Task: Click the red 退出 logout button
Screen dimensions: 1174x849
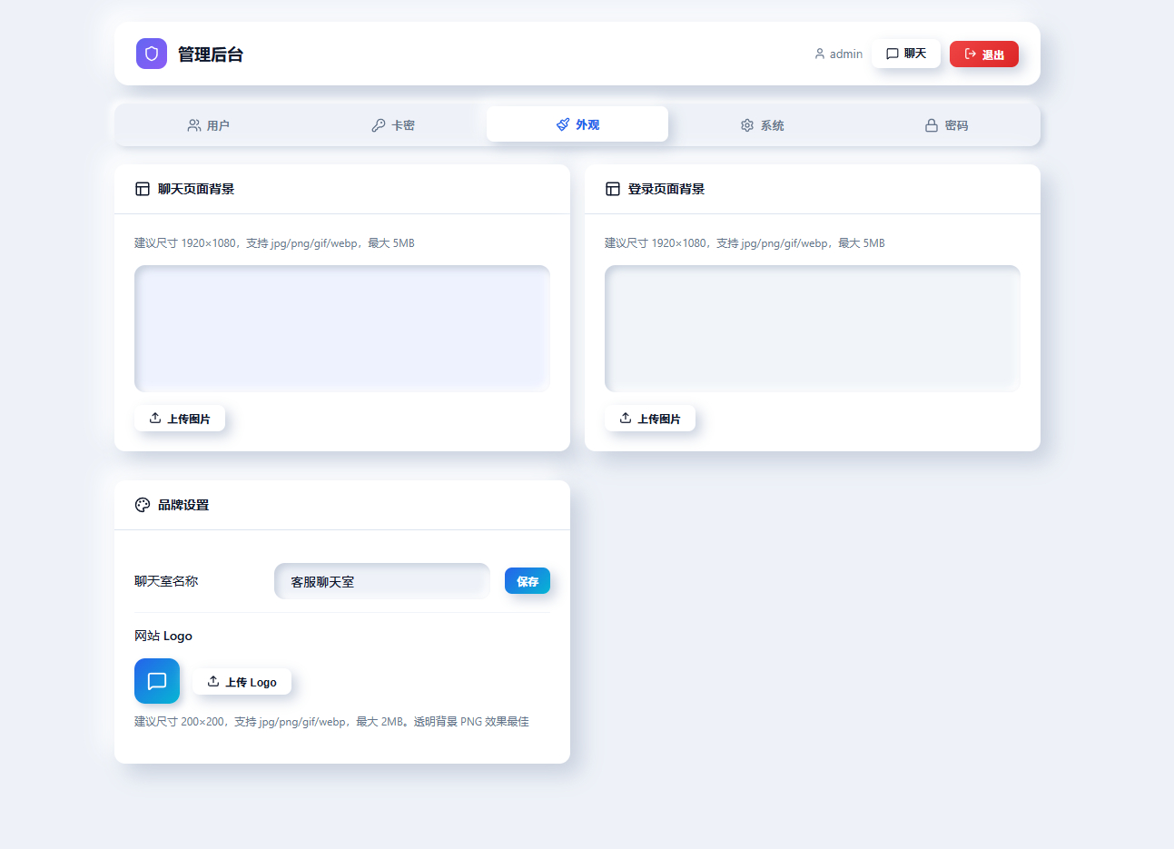Action: (x=984, y=54)
